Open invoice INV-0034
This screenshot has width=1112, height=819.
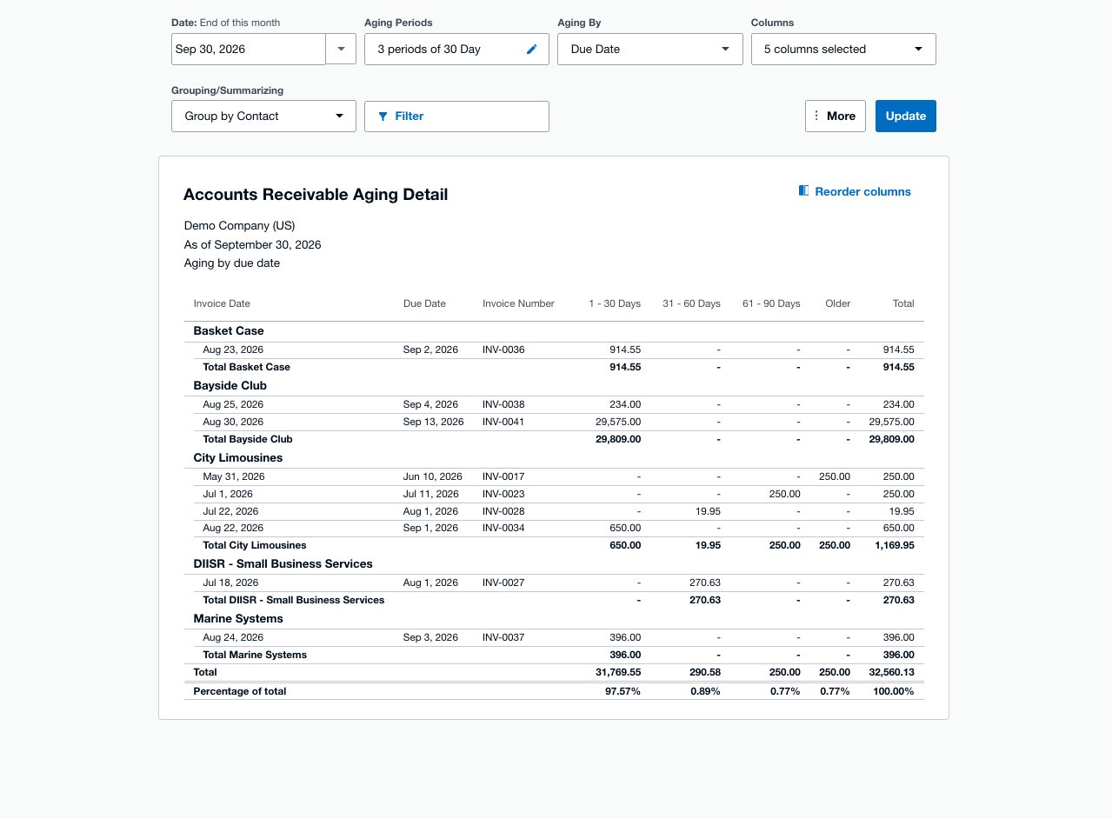coord(503,528)
